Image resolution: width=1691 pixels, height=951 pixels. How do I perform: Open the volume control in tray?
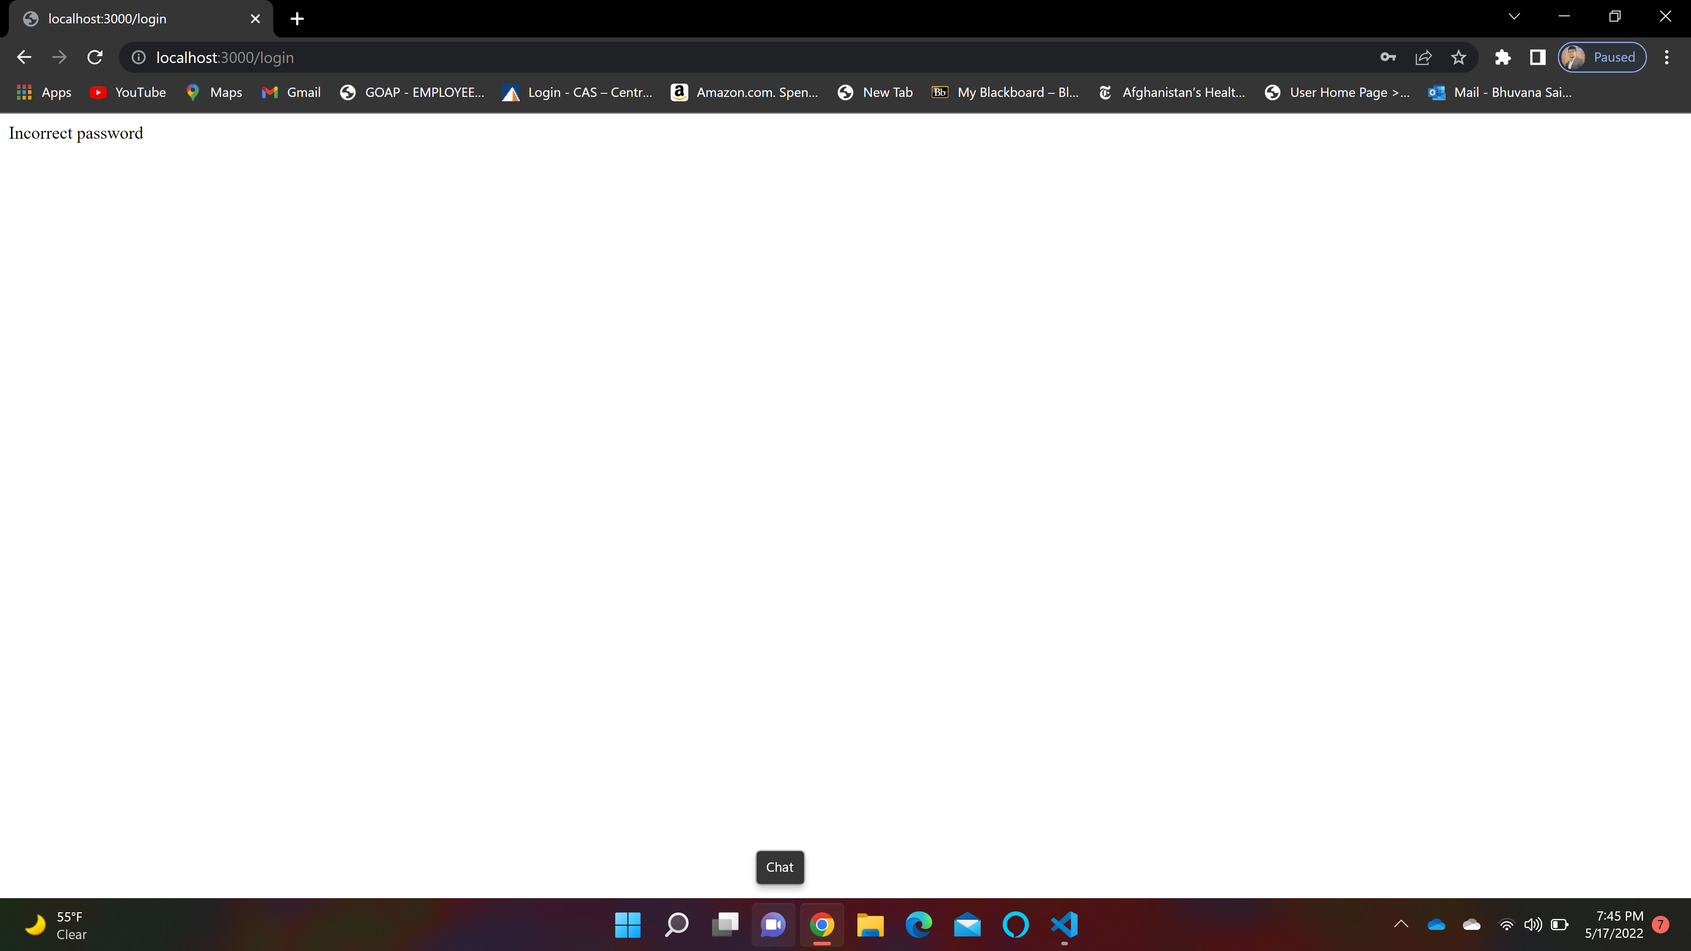tap(1533, 925)
